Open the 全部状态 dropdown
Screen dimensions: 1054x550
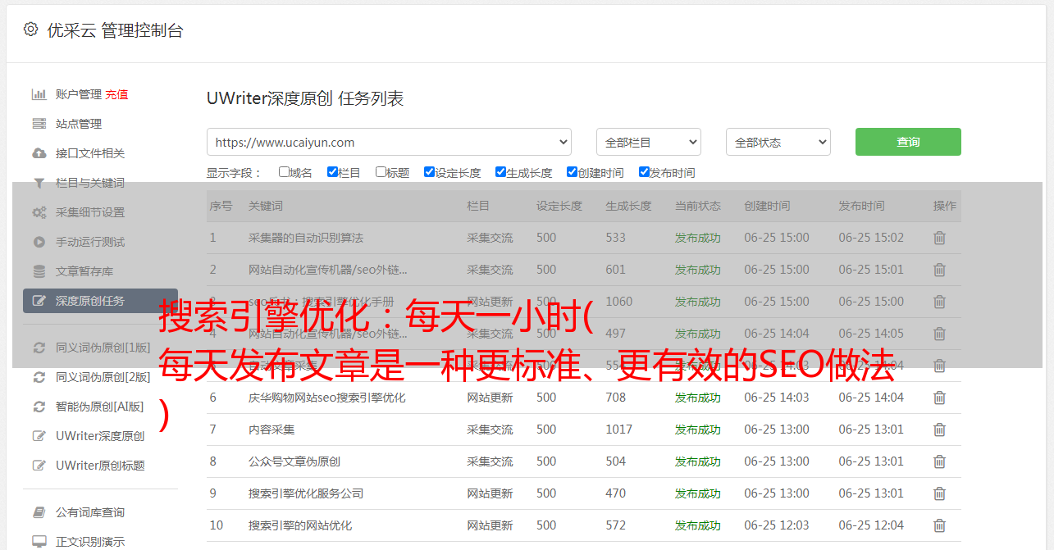pyautogui.click(x=778, y=142)
